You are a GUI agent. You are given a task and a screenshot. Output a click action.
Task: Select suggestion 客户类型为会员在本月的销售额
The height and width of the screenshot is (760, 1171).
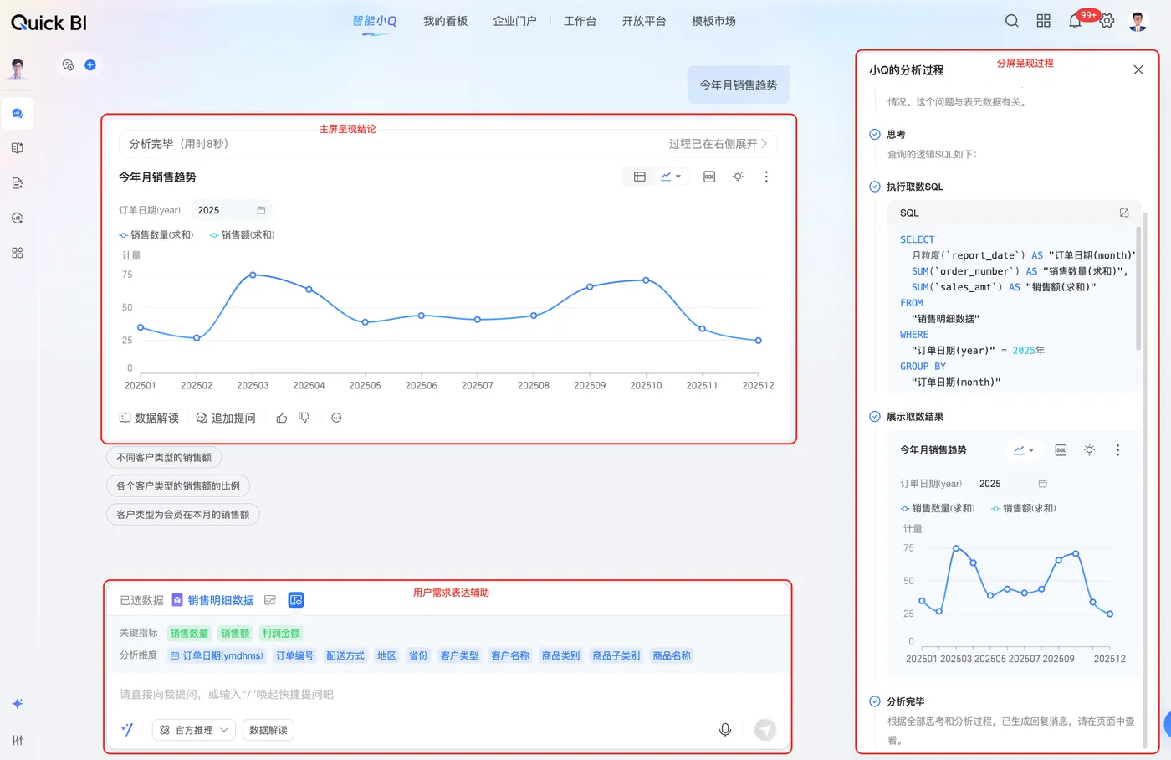[183, 515]
